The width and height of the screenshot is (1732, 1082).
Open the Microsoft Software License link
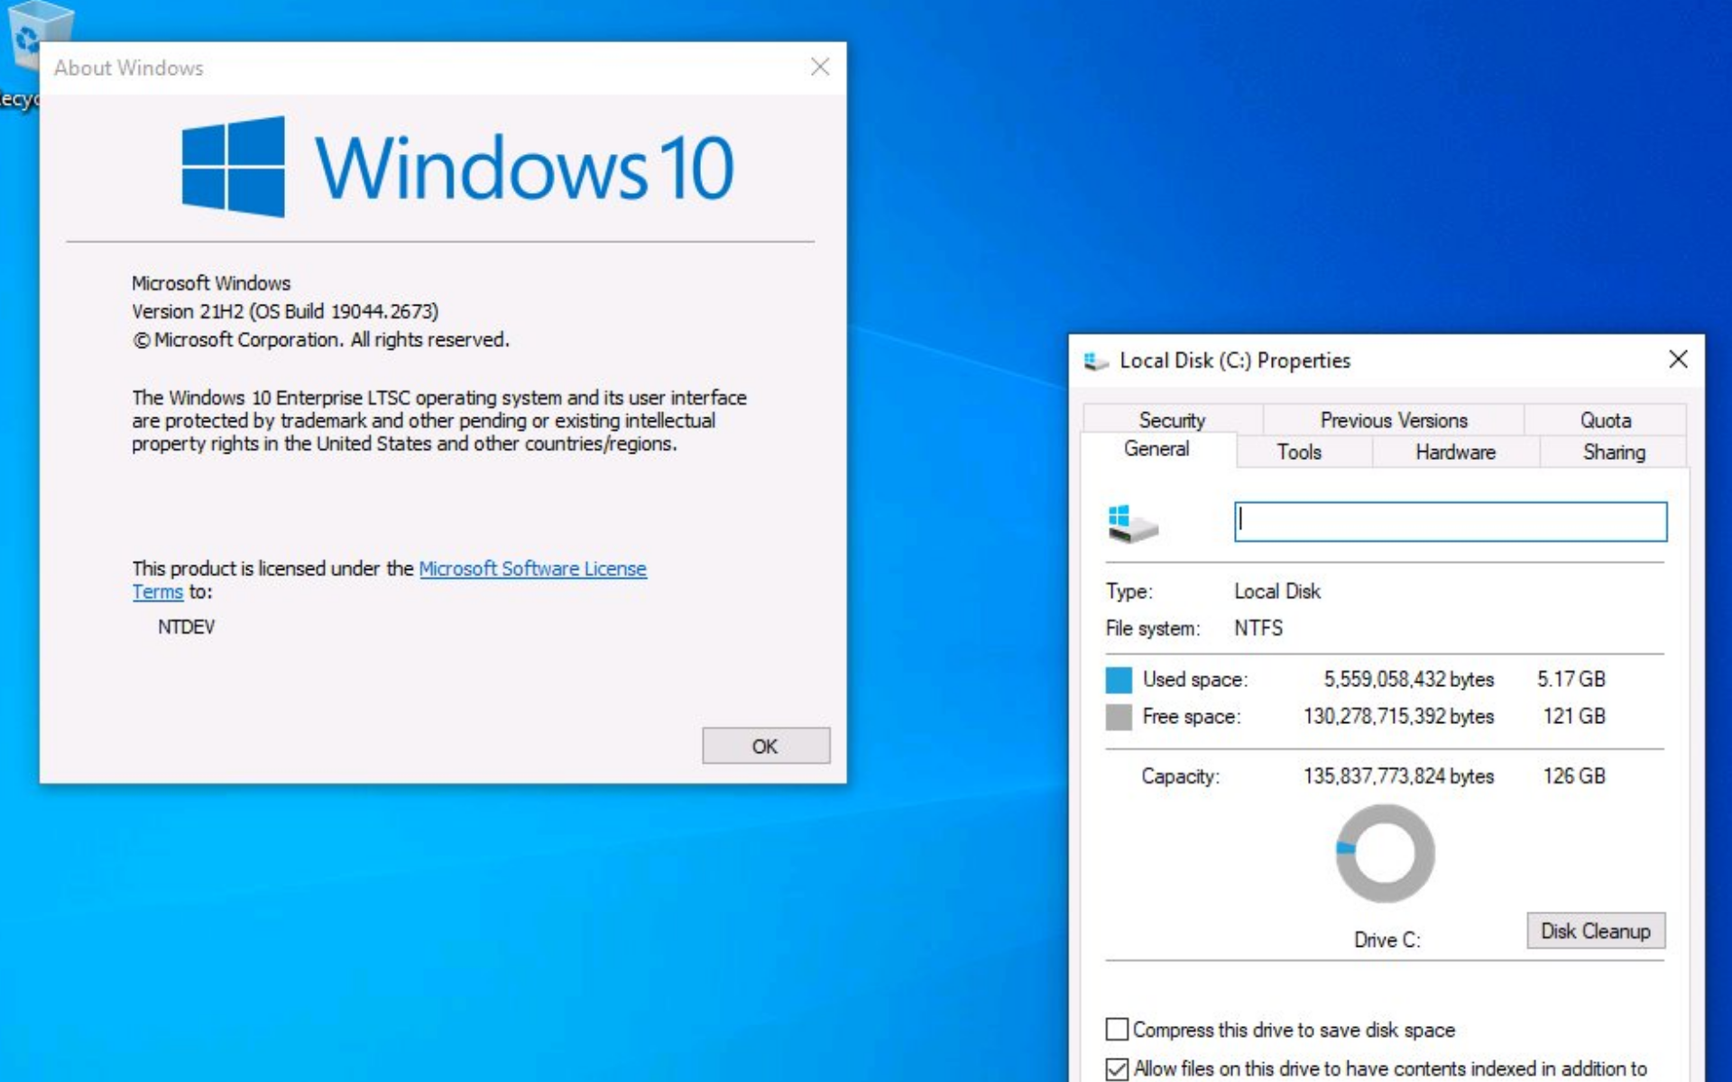coord(532,569)
